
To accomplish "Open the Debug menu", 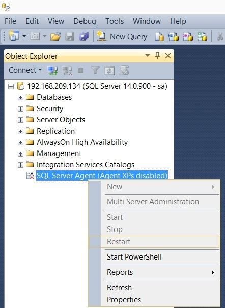I will (x=85, y=21).
